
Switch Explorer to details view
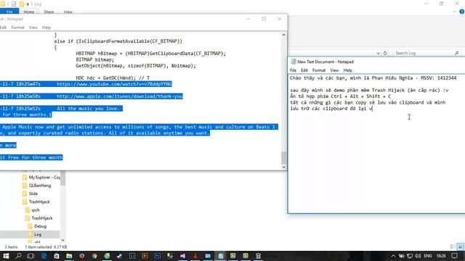tap(453, 246)
